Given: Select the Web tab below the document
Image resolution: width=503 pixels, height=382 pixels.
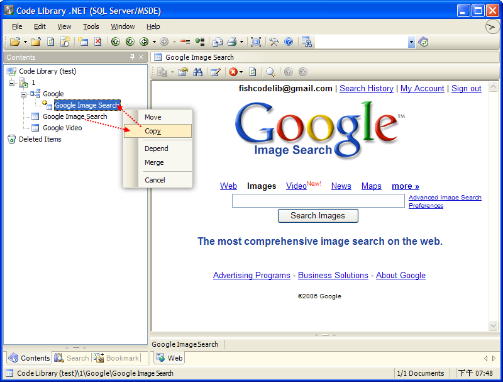Looking at the screenshot, I should tap(170, 358).
